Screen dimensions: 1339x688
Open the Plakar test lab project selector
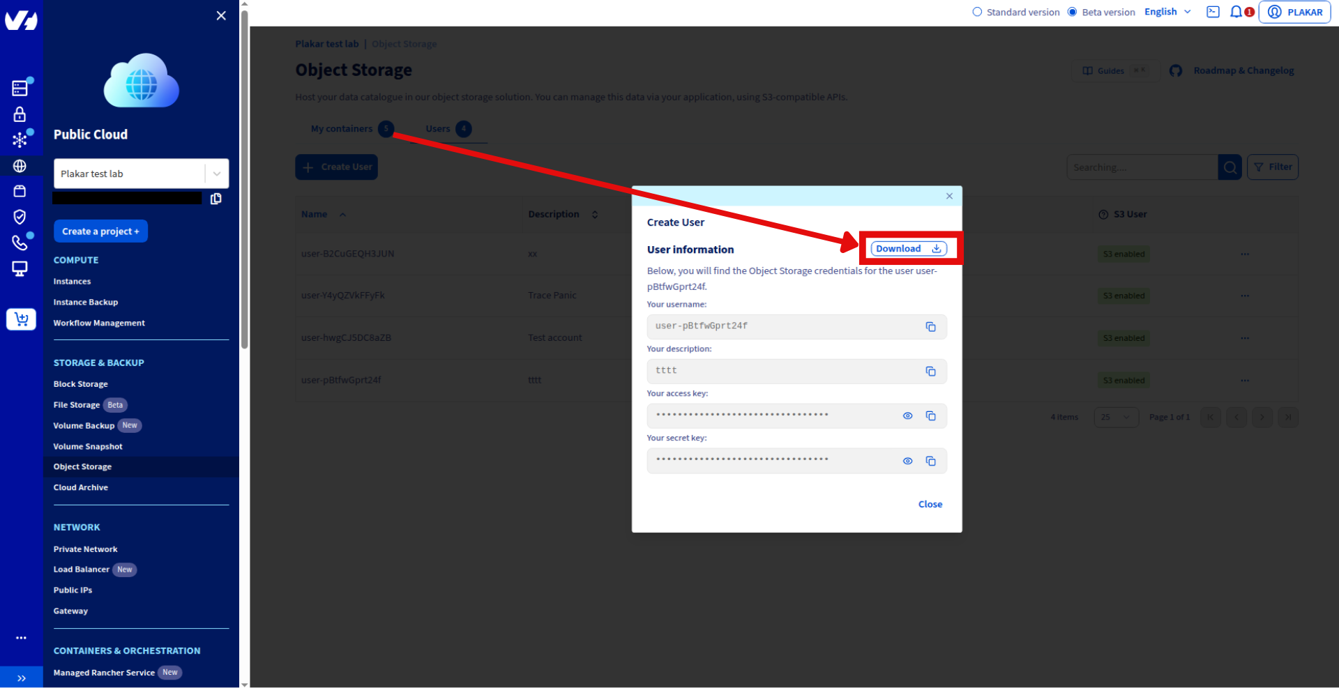click(141, 173)
